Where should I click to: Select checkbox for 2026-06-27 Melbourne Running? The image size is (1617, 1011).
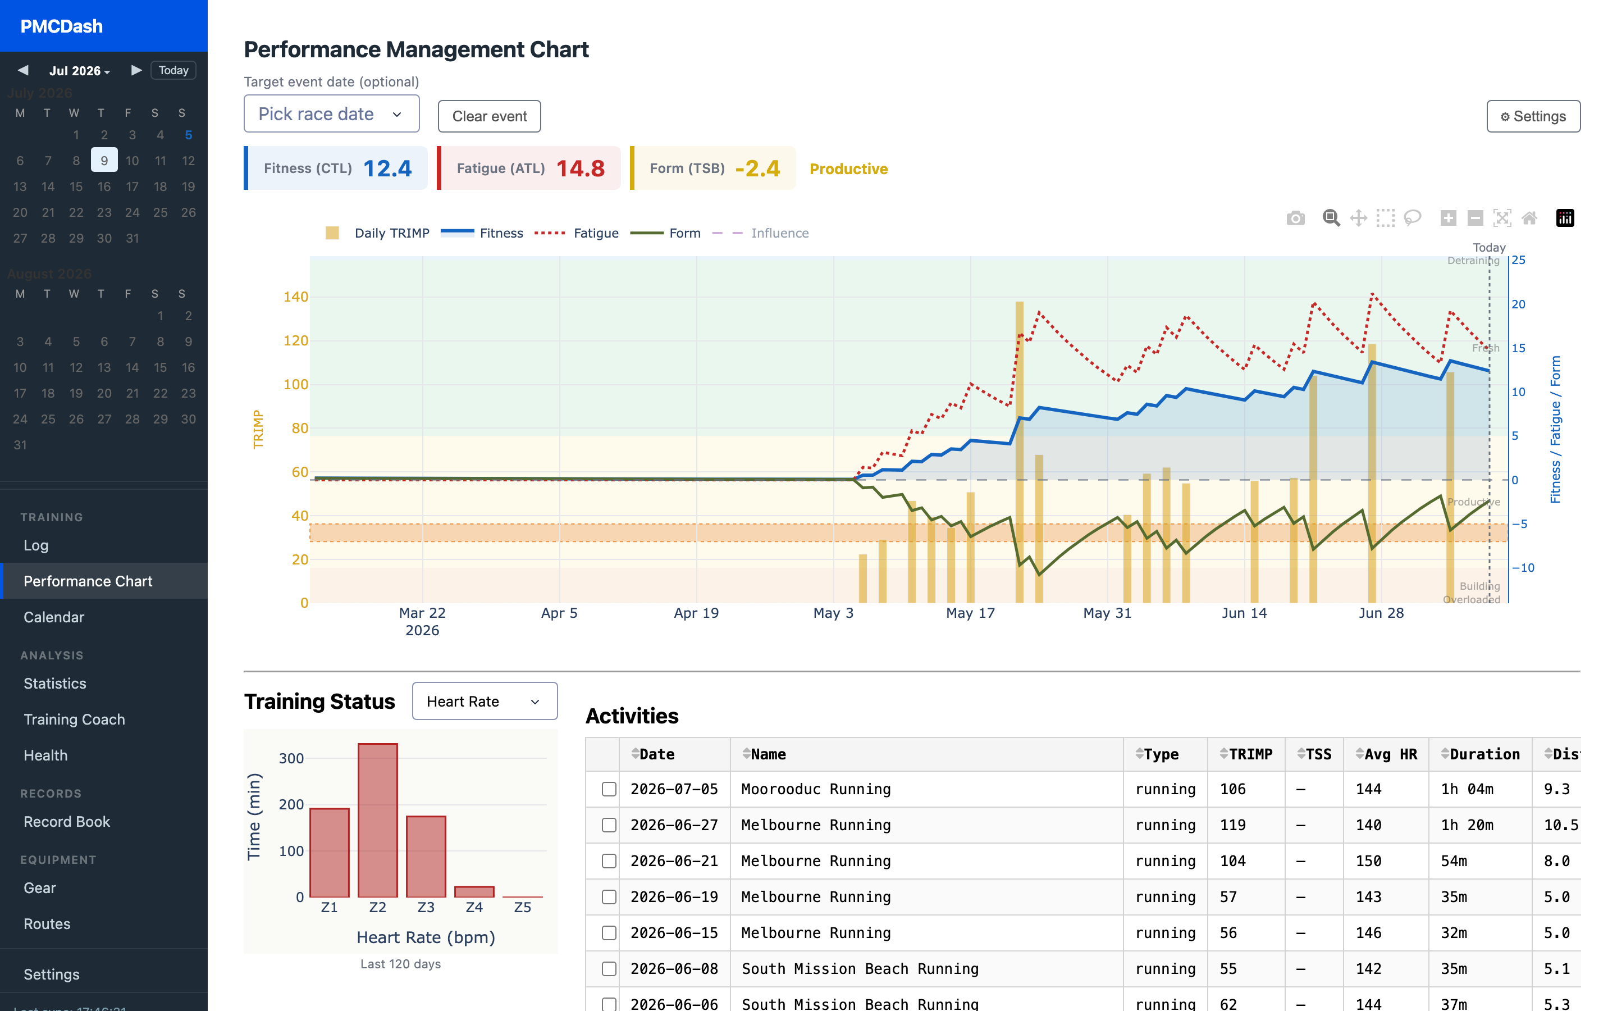click(609, 825)
